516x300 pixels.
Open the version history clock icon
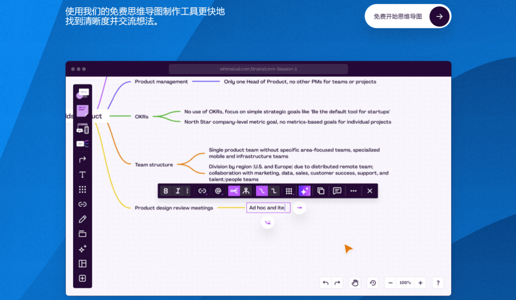(373, 283)
